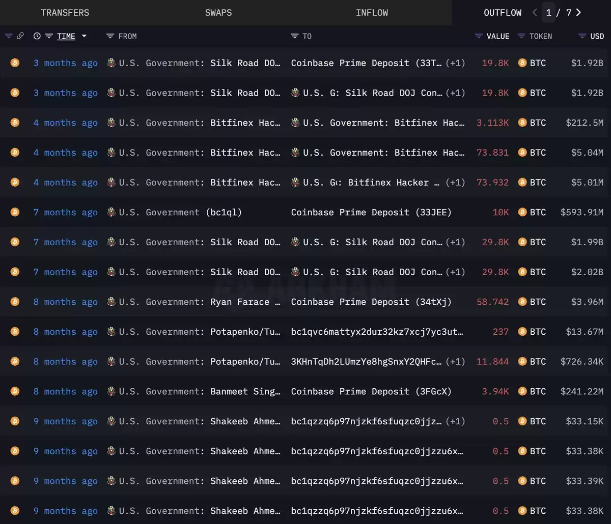The height and width of the screenshot is (524, 611).
Task: Open the Coinbase Prime Deposit (34tXj) link
Action: click(x=371, y=302)
